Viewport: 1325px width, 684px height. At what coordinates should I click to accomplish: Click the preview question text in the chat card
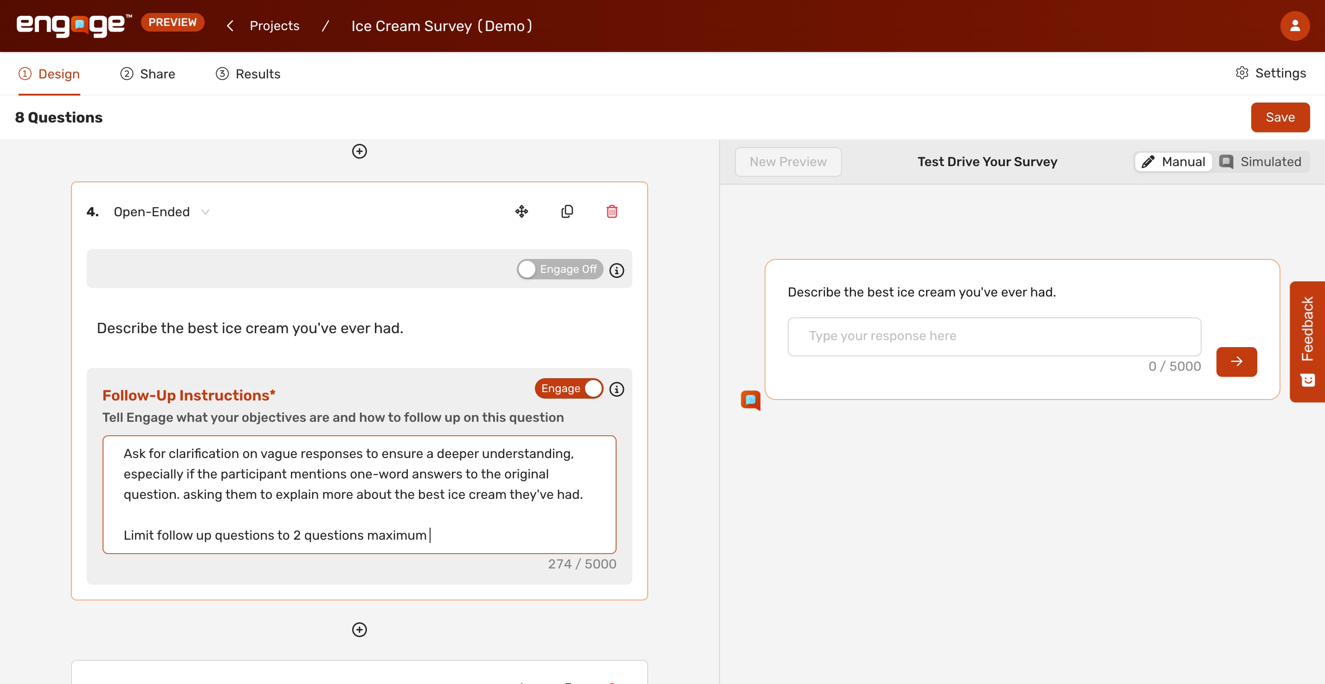tap(921, 292)
